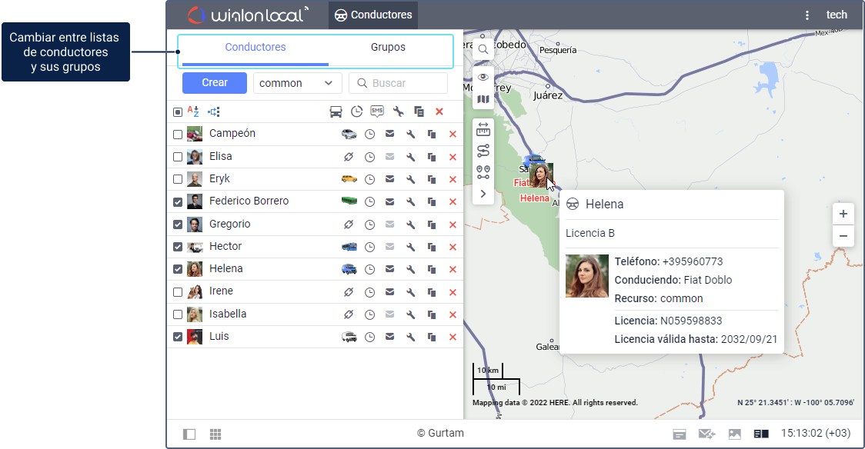Expand the map tools chevron
This screenshot has width=865, height=449.
483,194
